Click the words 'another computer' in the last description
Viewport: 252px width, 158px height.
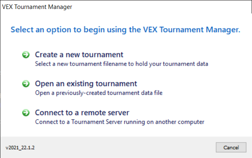(x=180, y=122)
